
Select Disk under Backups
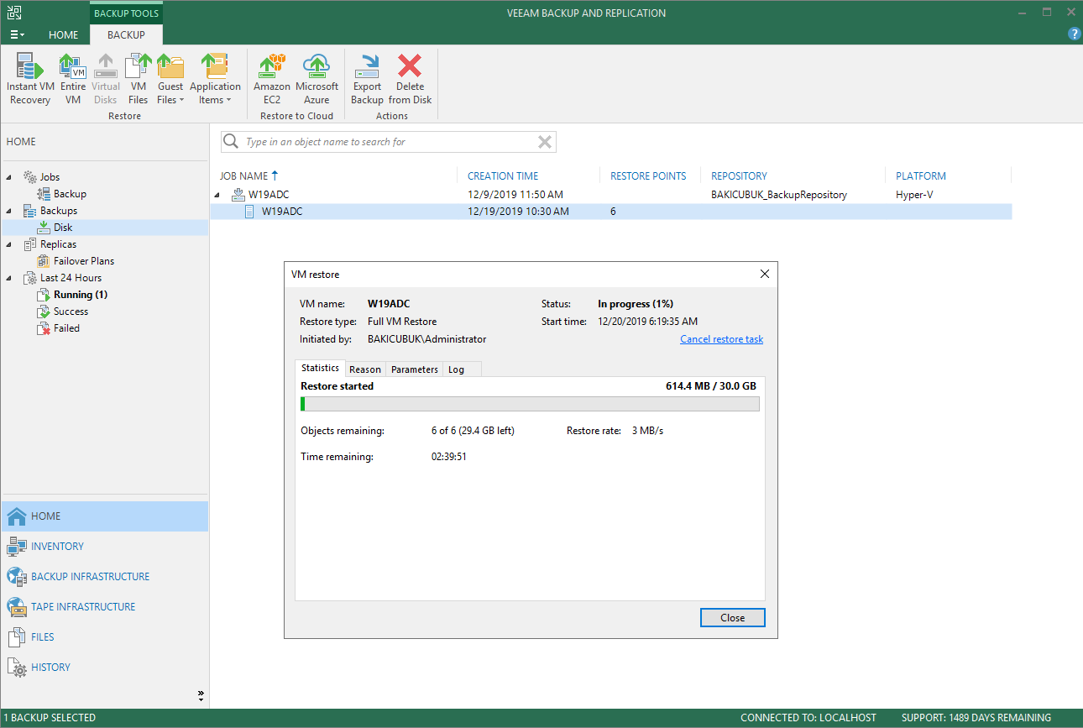coord(63,228)
